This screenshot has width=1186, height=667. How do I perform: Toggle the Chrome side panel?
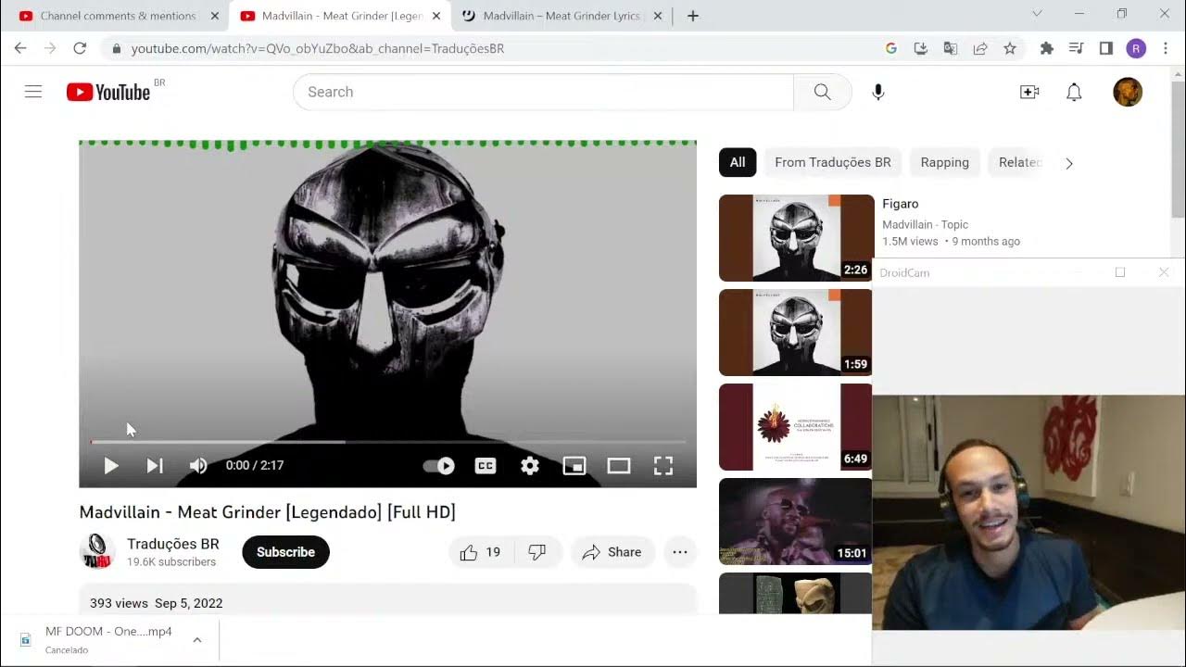(x=1106, y=48)
